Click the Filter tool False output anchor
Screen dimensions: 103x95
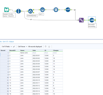point(34,13)
